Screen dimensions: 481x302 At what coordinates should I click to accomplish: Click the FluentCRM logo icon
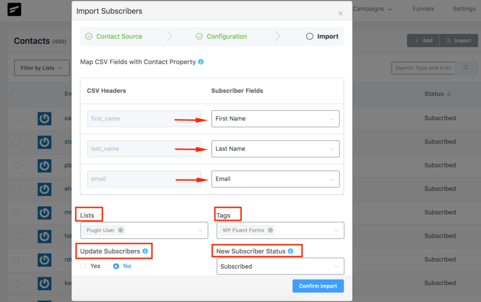pos(14,9)
